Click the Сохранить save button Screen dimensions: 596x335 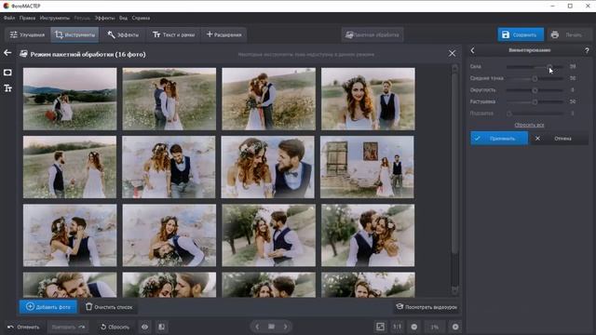tap(521, 34)
